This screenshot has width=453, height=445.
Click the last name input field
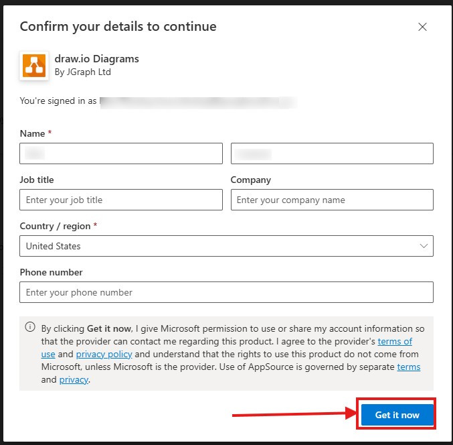pyautogui.click(x=332, y=153)
